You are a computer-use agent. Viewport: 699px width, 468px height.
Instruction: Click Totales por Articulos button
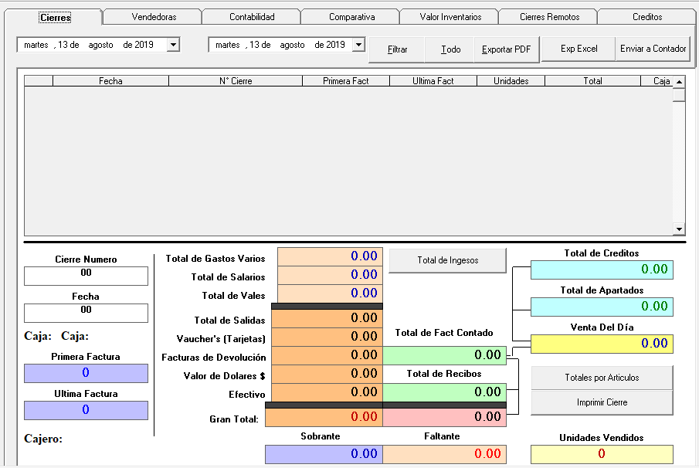click(x=602, y=378)
